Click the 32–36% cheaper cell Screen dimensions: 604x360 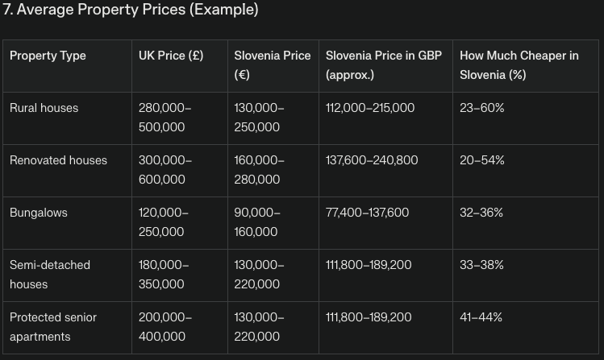(481, 213)
